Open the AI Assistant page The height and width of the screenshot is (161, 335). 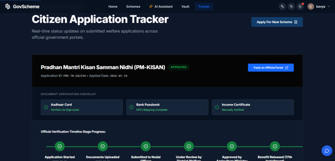pyautogui.click(x=161, y=7)
